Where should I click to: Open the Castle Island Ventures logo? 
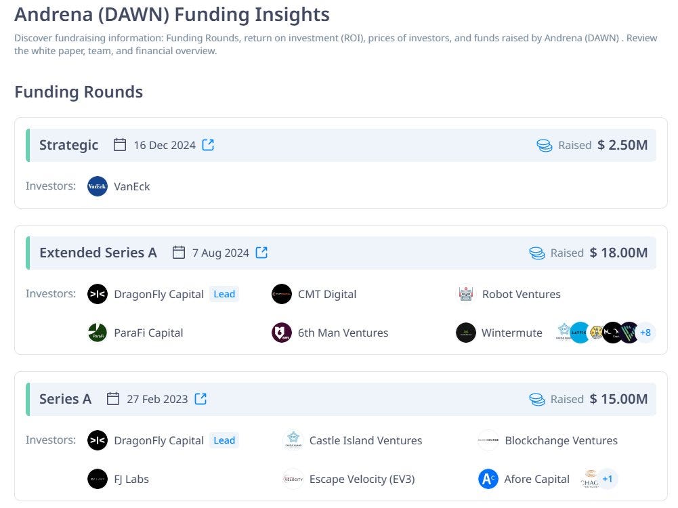click(294, 440)
